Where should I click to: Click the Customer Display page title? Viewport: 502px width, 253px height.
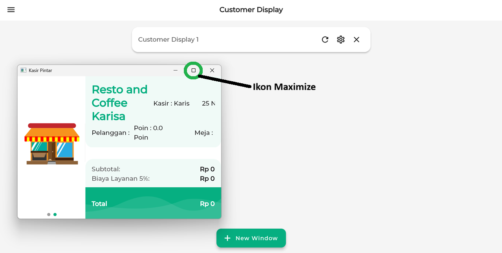click(251, 10)
